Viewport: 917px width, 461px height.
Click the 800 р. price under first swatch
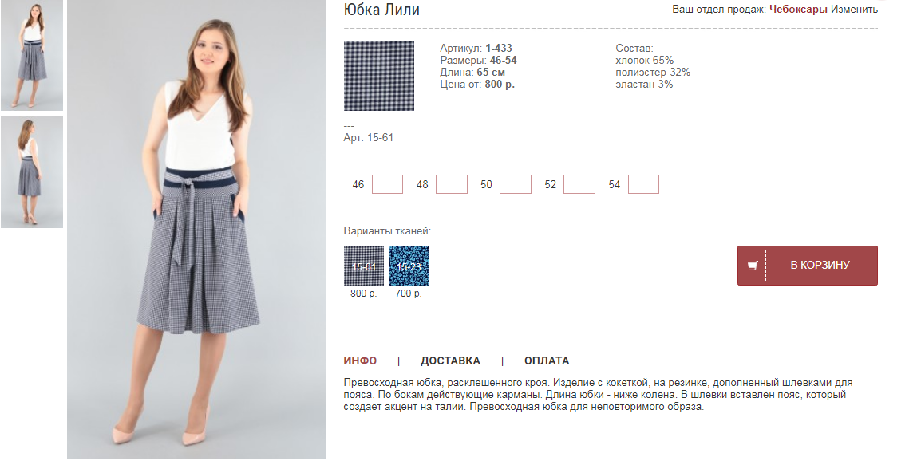[x=364, y=294]
